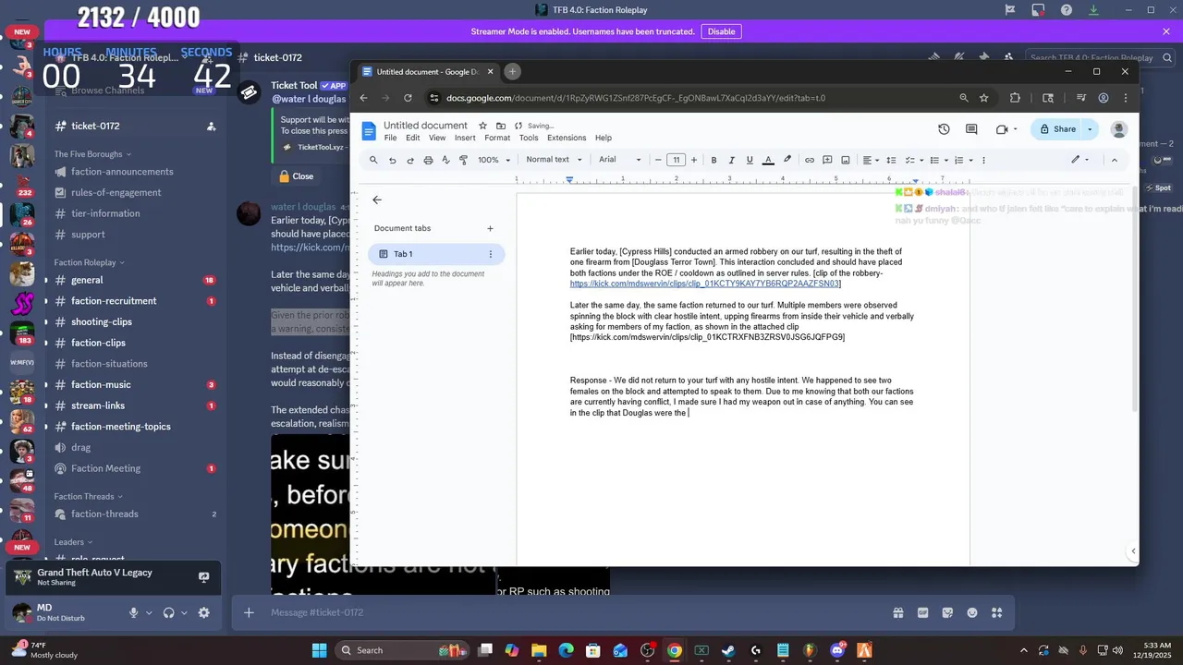Open version history clock icon
Screen dimensions: 1183x665
(x=944, y=129)
